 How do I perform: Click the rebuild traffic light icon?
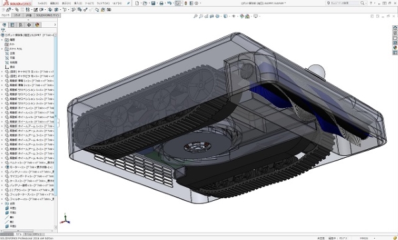tap(186, 3)
